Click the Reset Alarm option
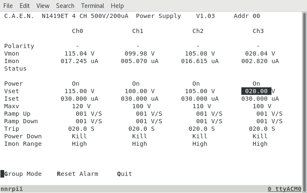Viewport: 307px width, 193px height. (x=77, y=174)
